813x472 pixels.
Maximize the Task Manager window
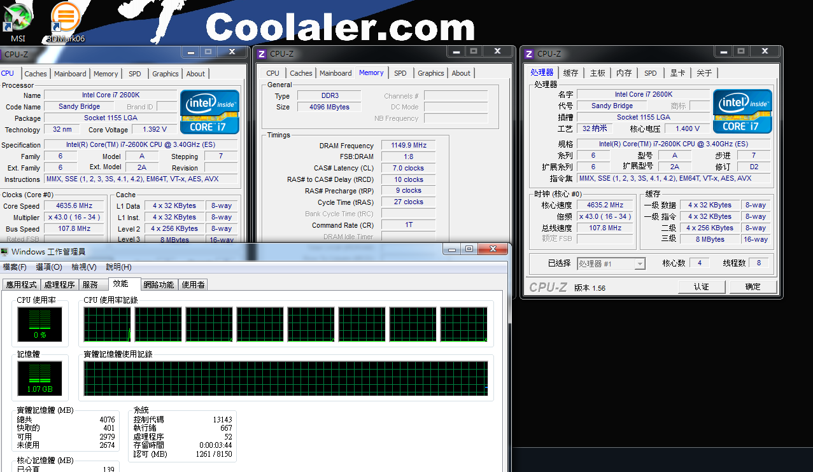pyautogui.click(x=469, y=249)
